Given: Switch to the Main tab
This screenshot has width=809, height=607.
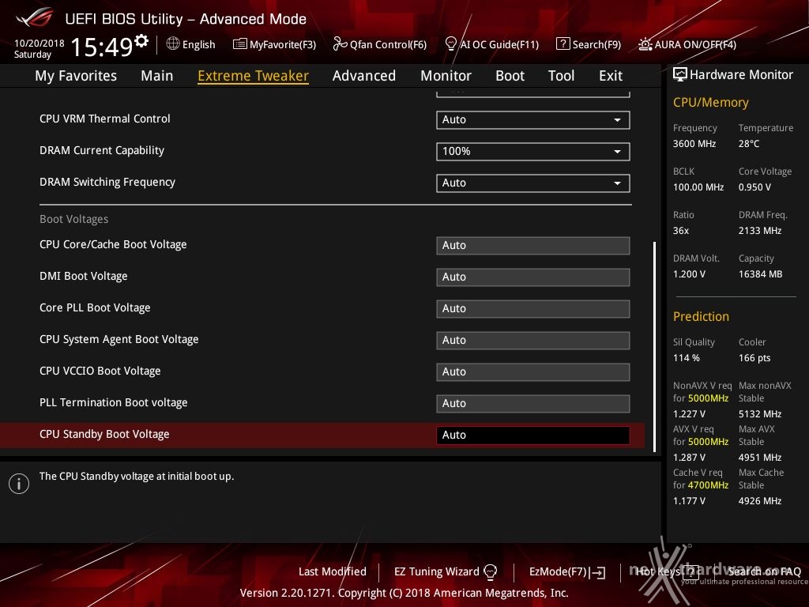Looking at the screenshot, I should (x=157, y=76).
